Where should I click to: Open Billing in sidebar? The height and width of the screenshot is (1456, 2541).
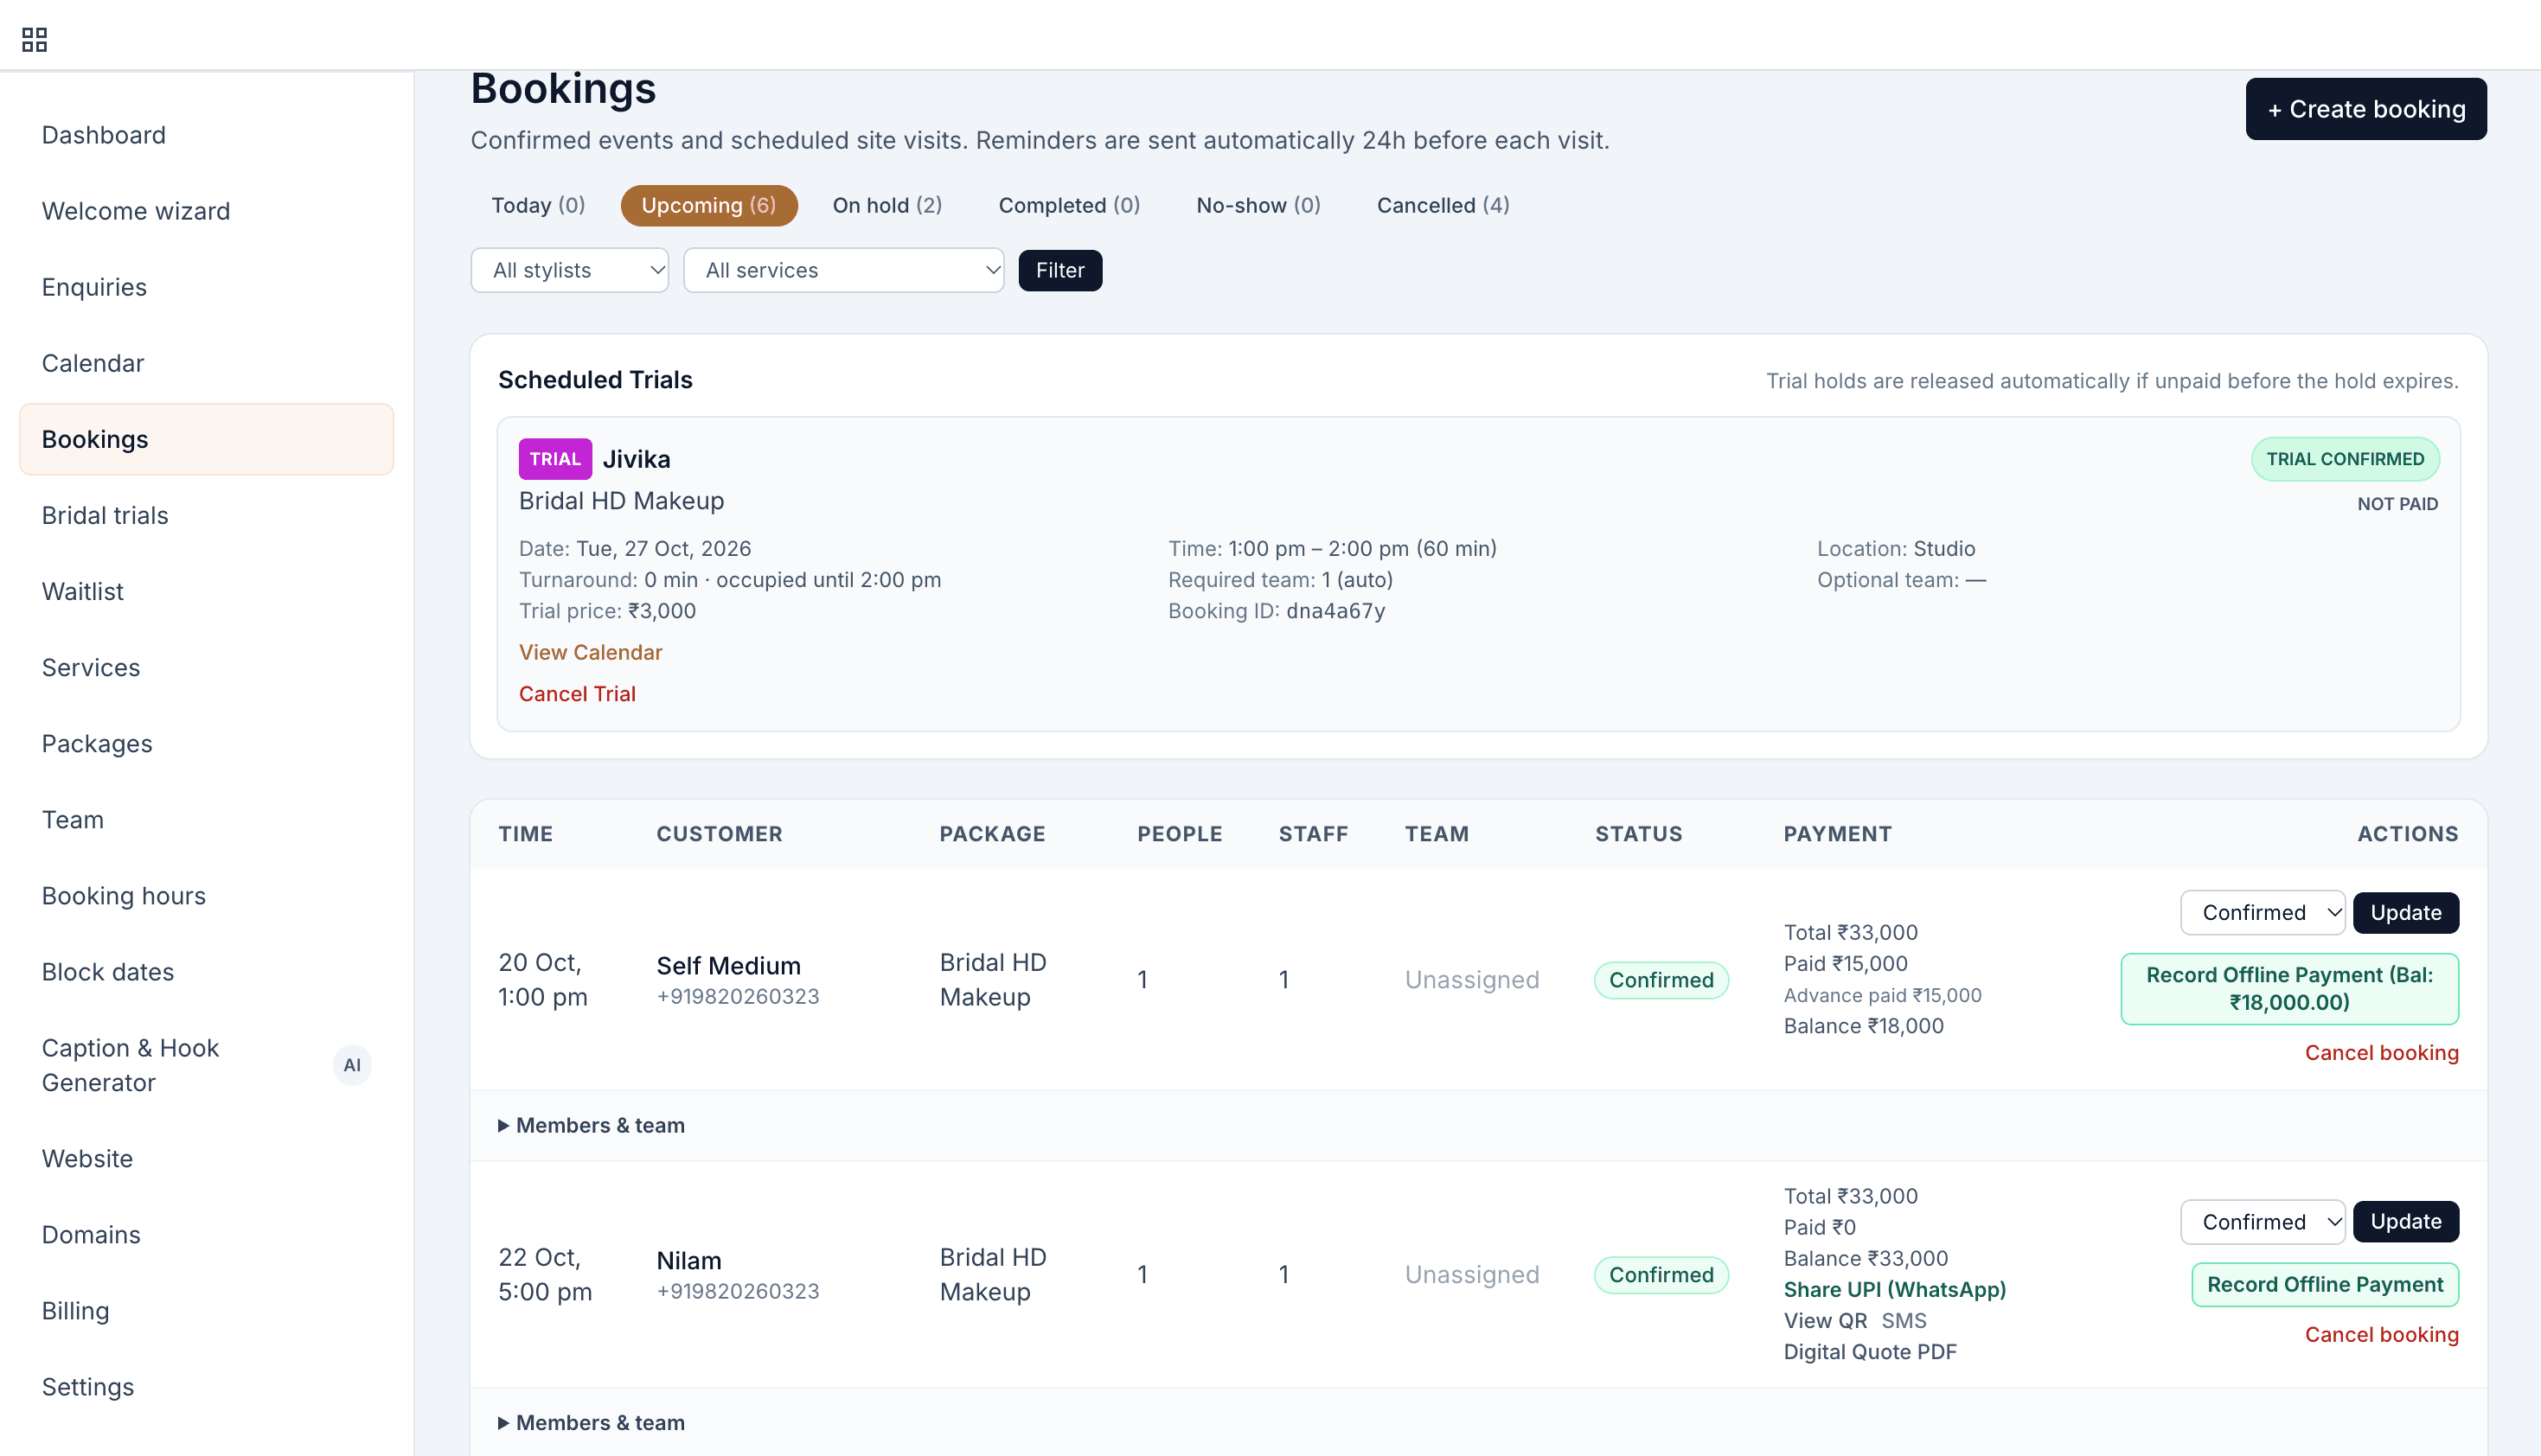tap(207, 1310)
